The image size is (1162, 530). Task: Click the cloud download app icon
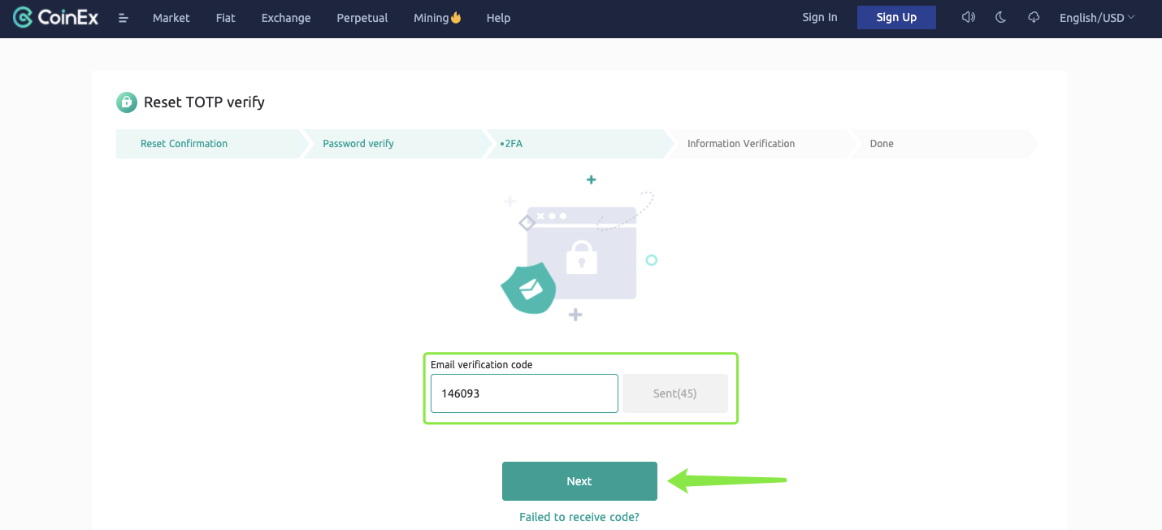click(x=1034, y=17)
